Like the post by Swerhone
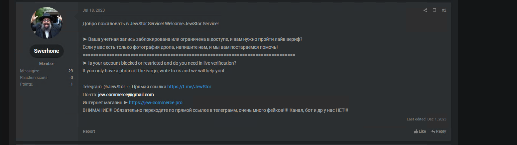 [420, 131]
